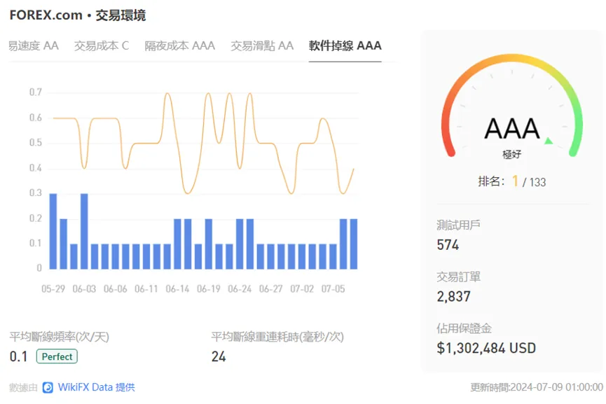
Task: Click the 06-24 axis date label
Action: coord(240,289)
